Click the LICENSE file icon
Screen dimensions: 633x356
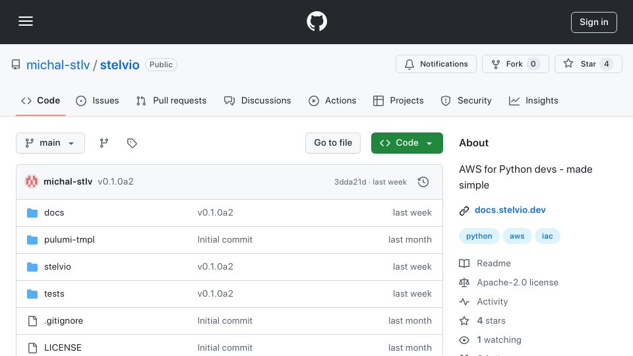[x=32, y=348]
